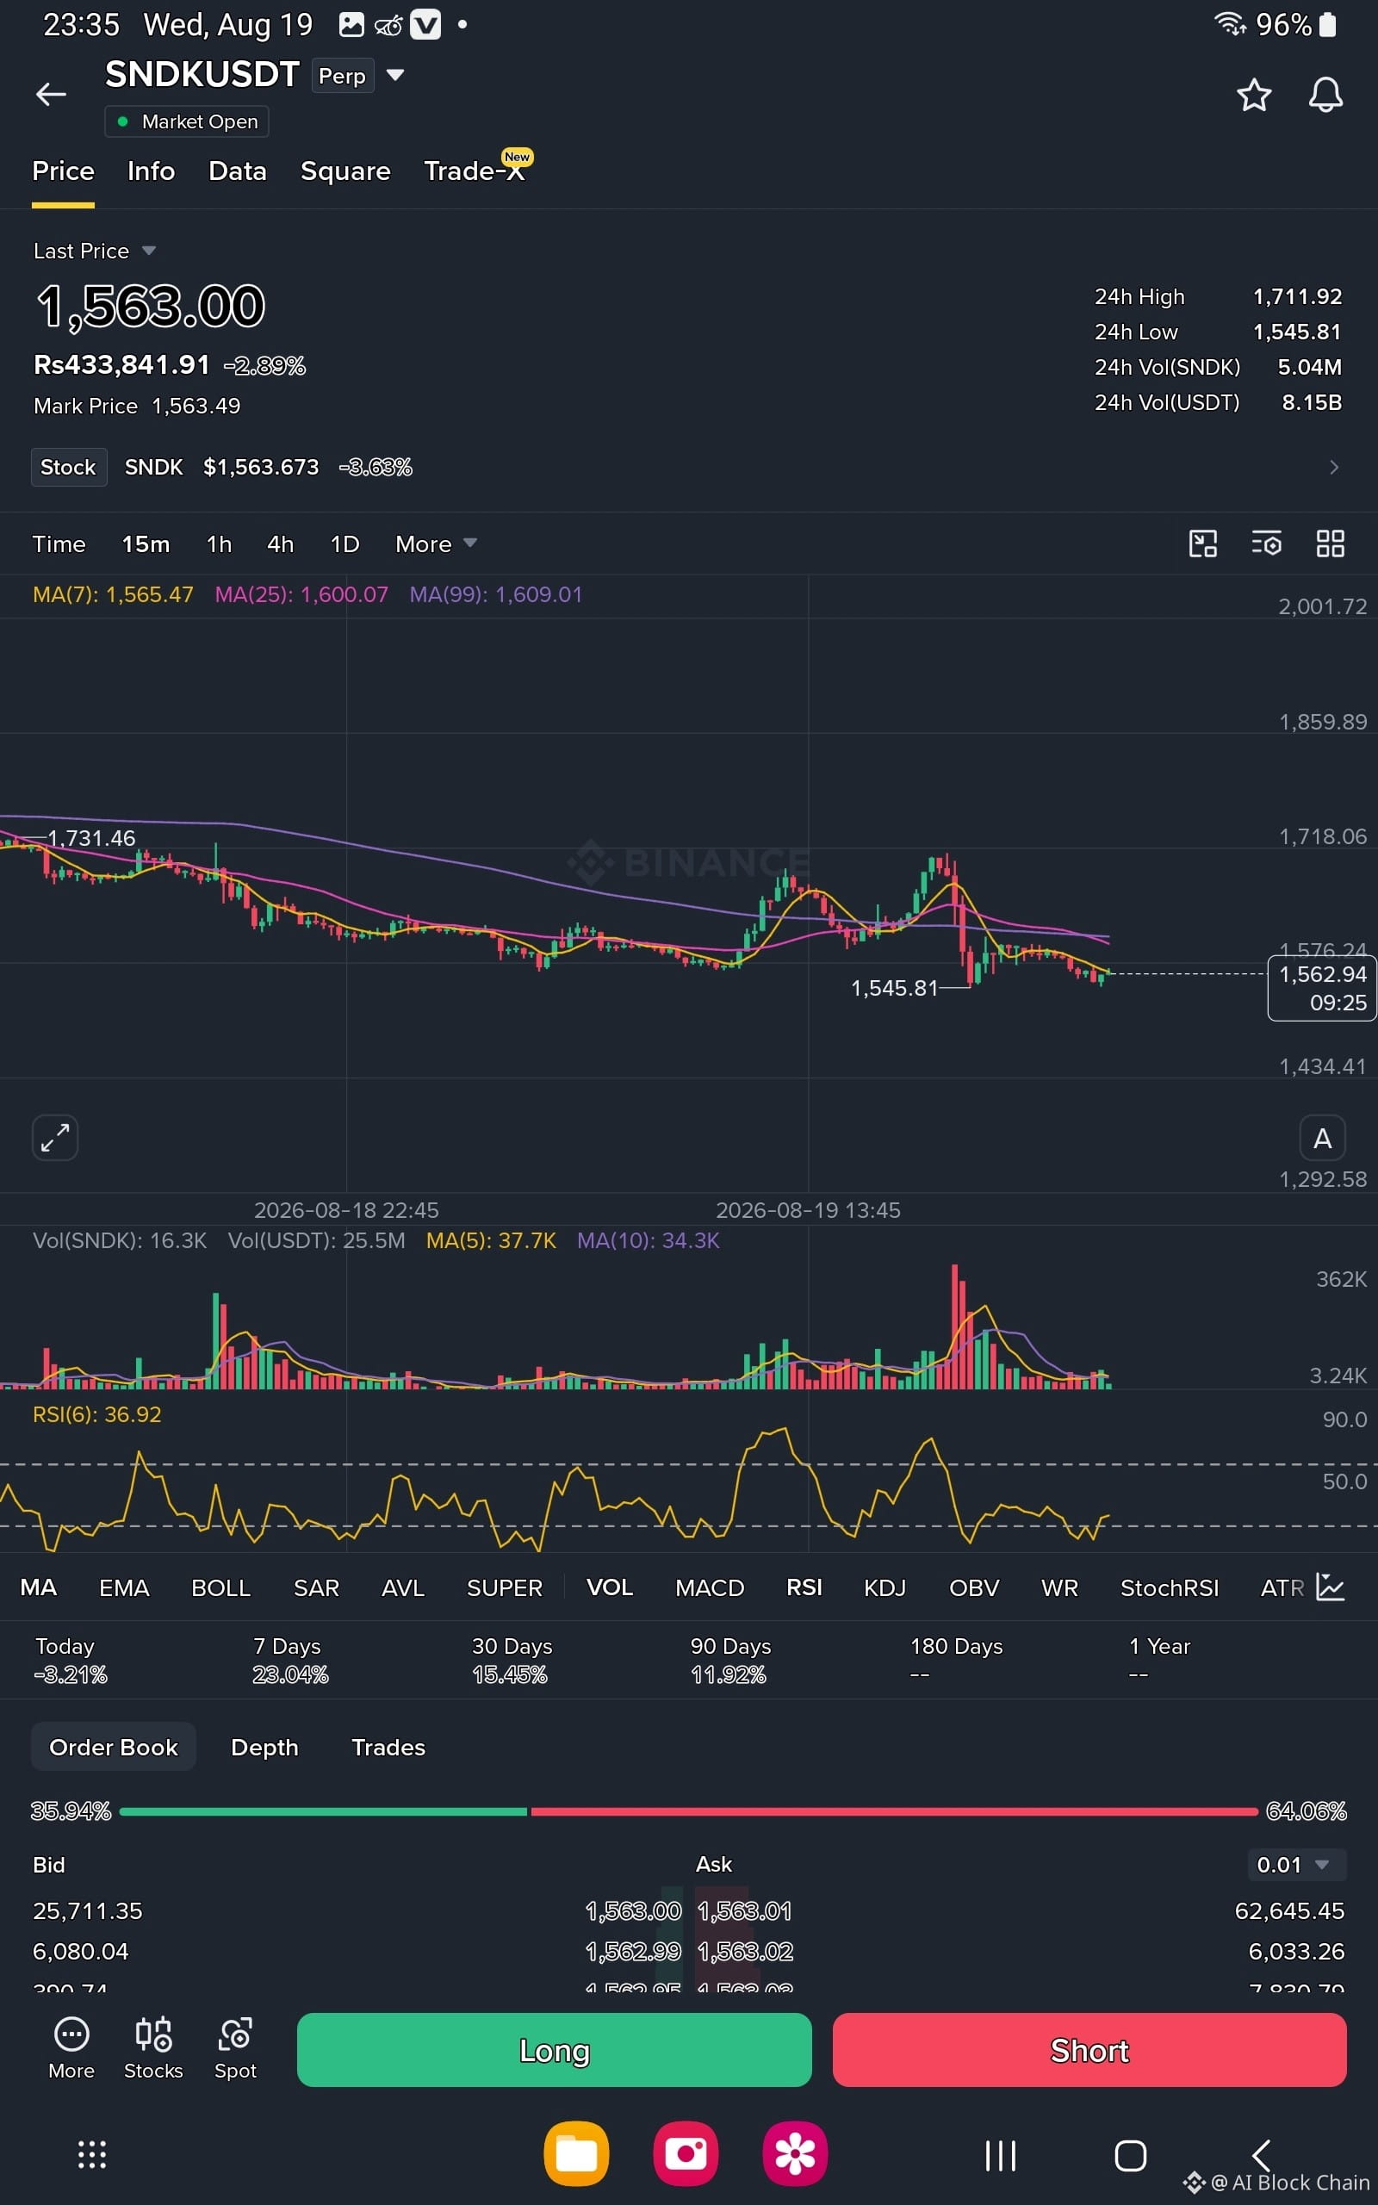
Task: Open multi-chart grid layout icon
Action: tap(1330, 544)
